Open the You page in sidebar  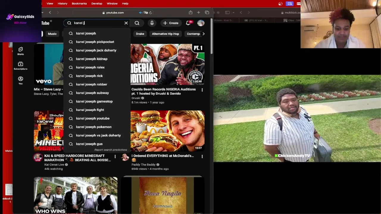21,80
